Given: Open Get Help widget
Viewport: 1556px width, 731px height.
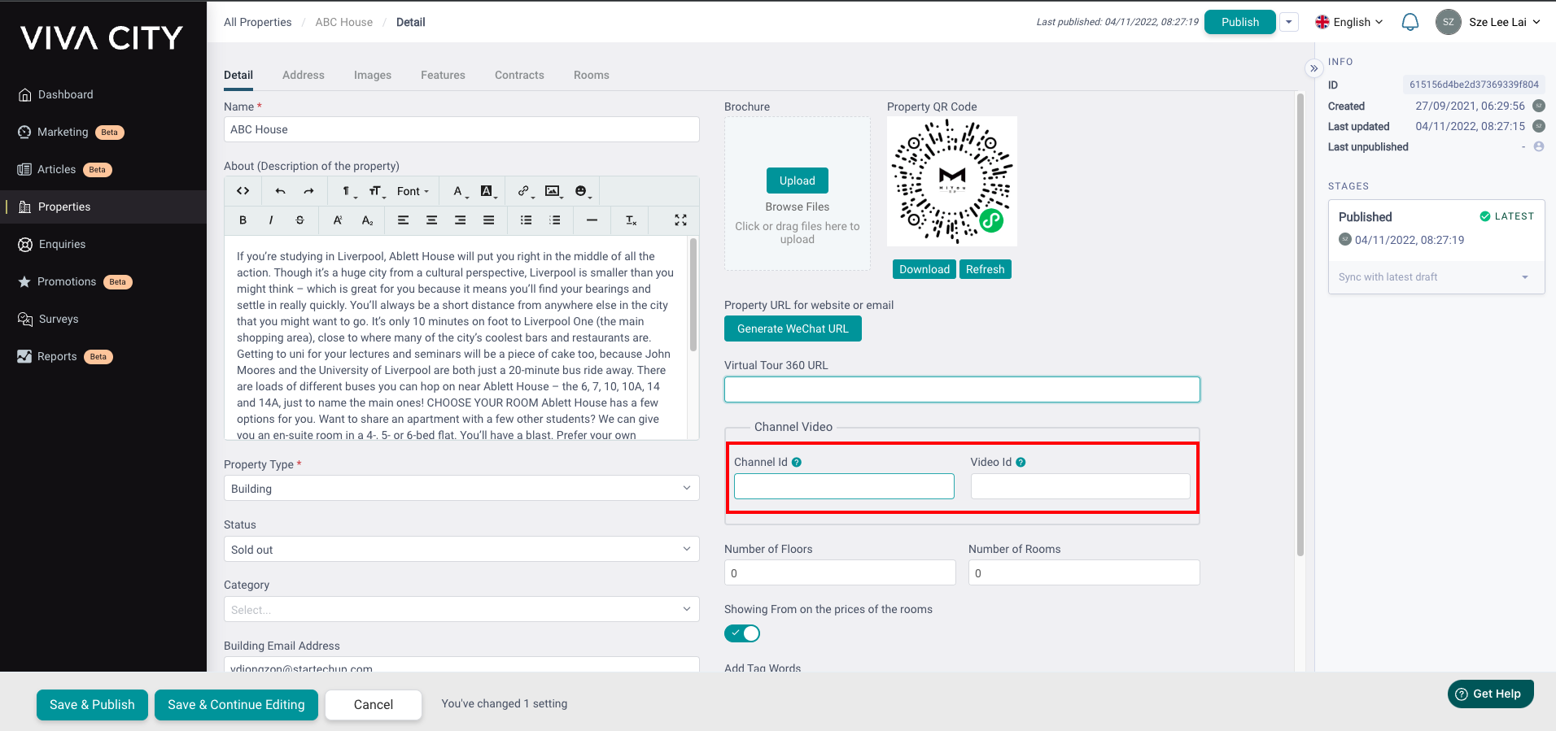Looking at the screenshot, I should (1491, 694).
